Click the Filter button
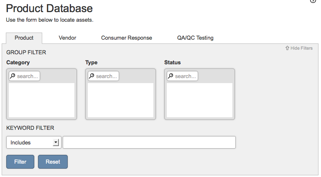The height and width of the screenshot is (177, 321). (x=20, y=162)
